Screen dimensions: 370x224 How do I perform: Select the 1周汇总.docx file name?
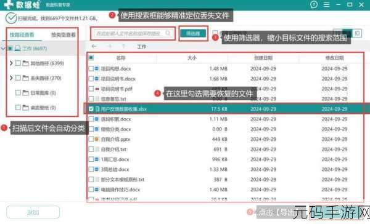coord(115,159)
